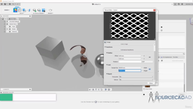This screenshot has width=193, height=109.
Task: Click the Capture Image icon
Action: pos(43,10)
